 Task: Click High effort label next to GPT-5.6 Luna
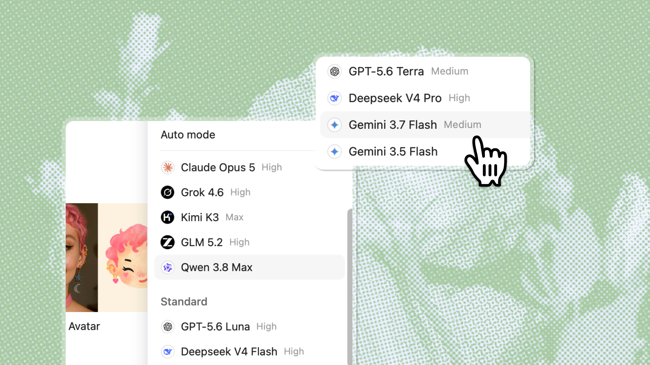(x=266, y=326)
